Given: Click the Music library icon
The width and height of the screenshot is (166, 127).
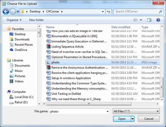Looking at the screenshot, I should click(x=11, y=71).
